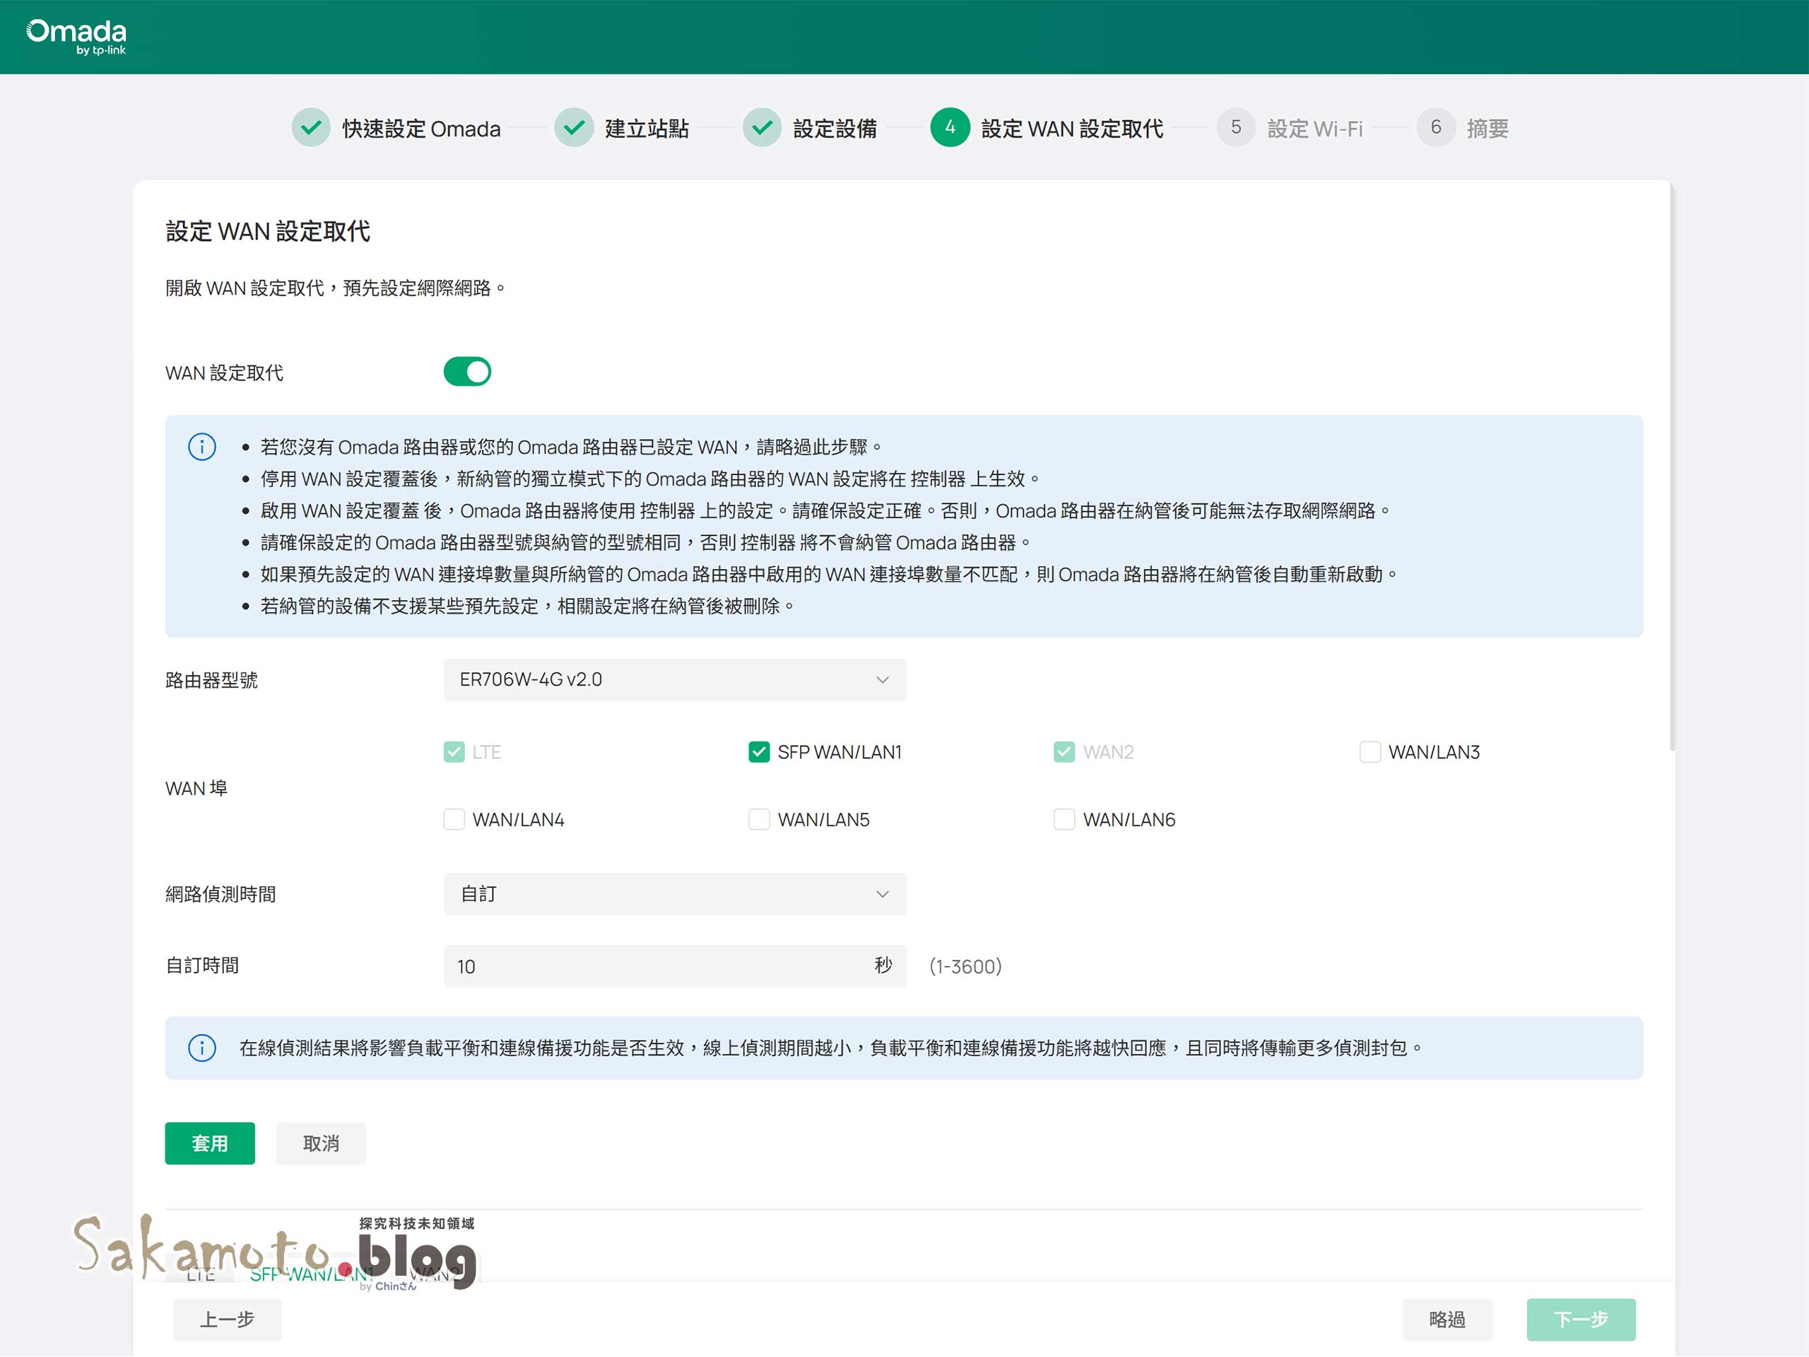Click the step 4 number circle
Viewport: 1809px width, 1357px height.
950,128
